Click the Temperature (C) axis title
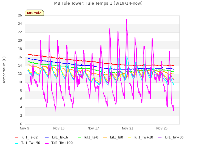198x149 pixels. tap(4, 70)
